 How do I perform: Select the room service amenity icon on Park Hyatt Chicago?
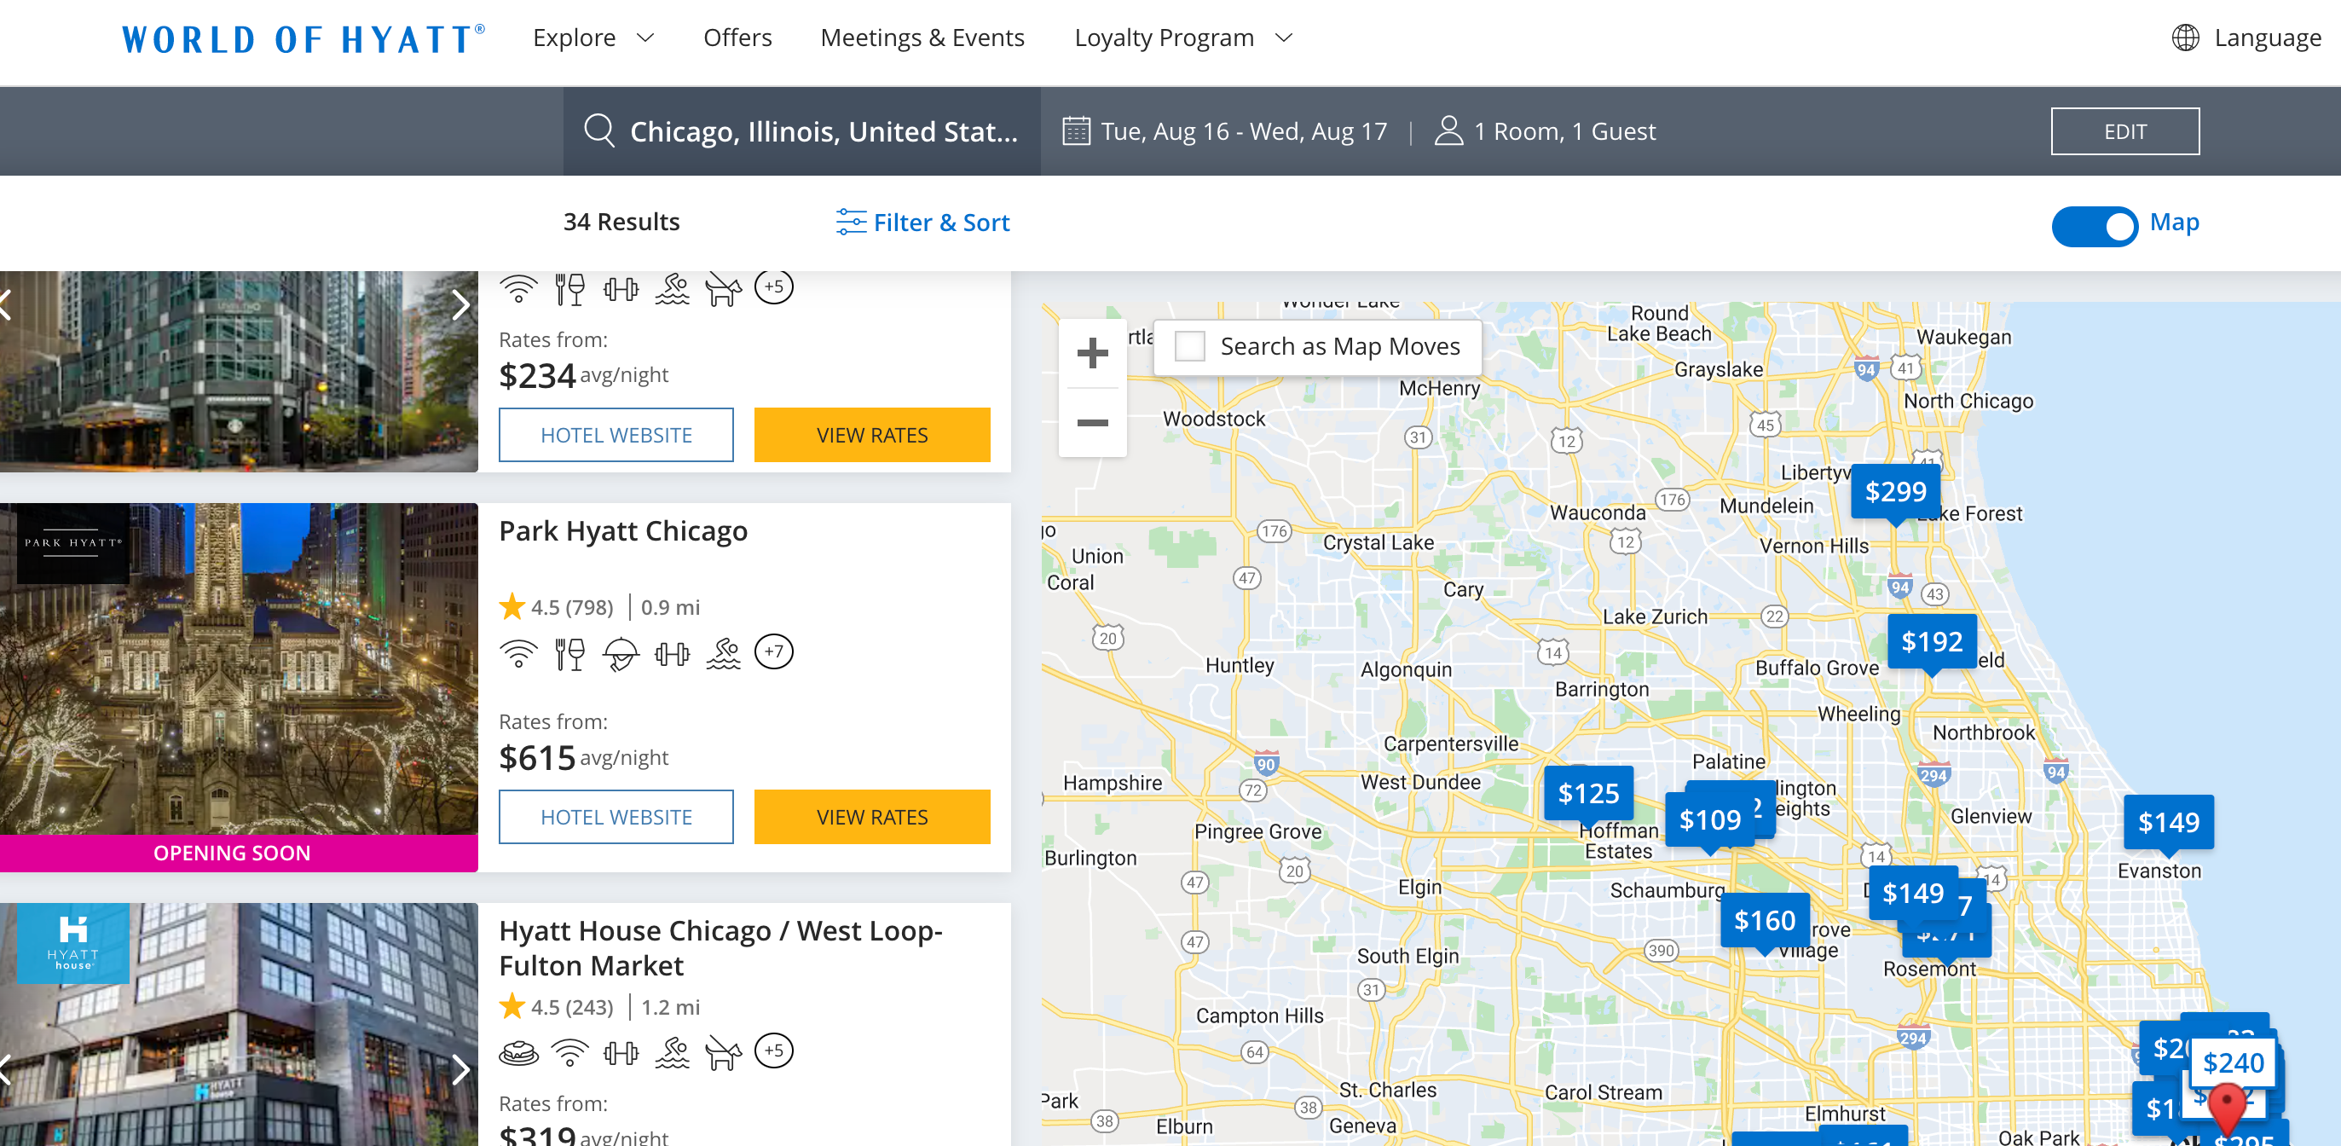coord(621,652)
